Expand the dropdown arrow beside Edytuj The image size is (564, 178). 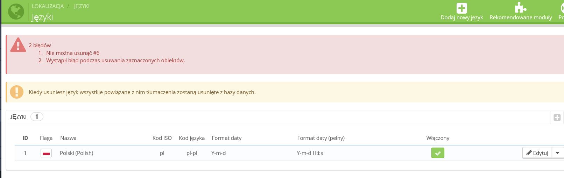[x=557, y=153]
